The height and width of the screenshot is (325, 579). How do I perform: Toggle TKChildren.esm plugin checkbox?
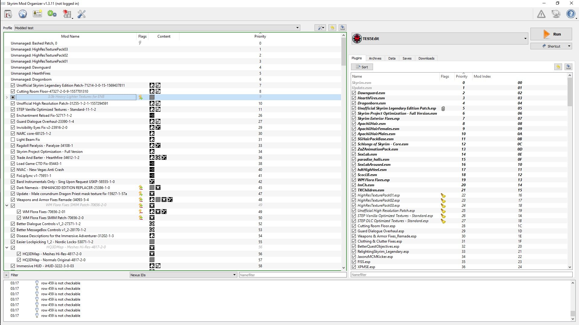pos(354,190)
